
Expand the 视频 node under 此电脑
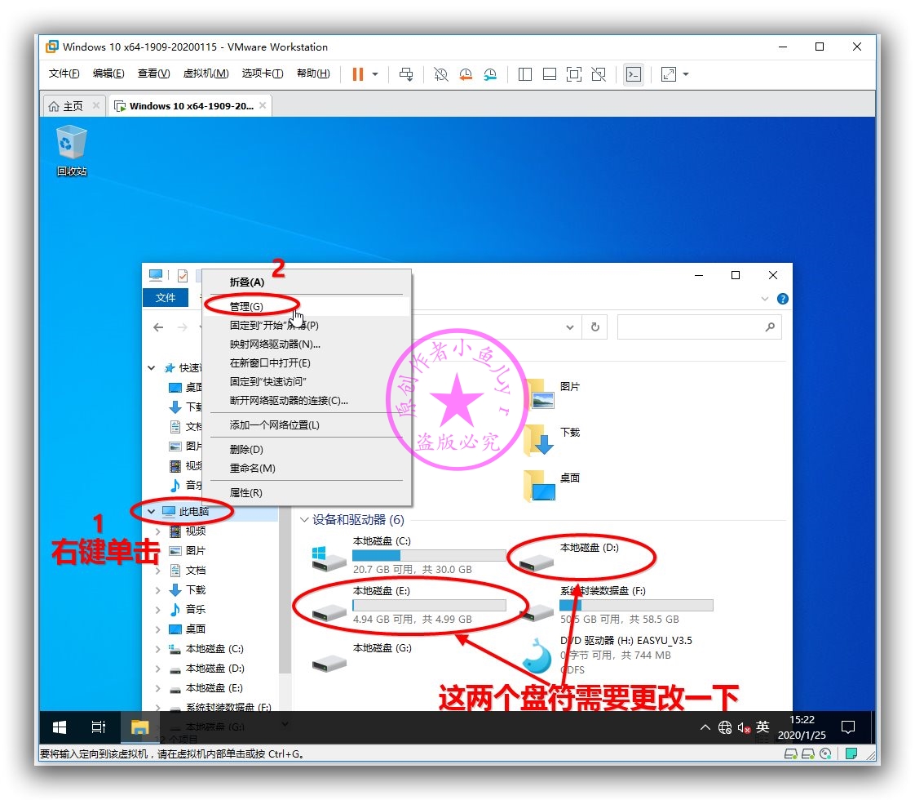click(157, 531)
